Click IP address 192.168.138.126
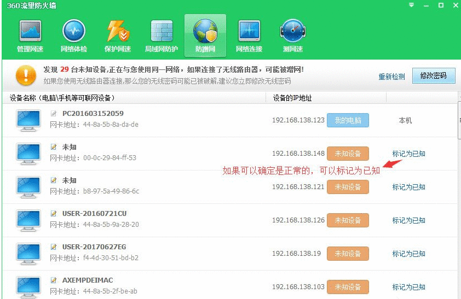 (298, 220)
